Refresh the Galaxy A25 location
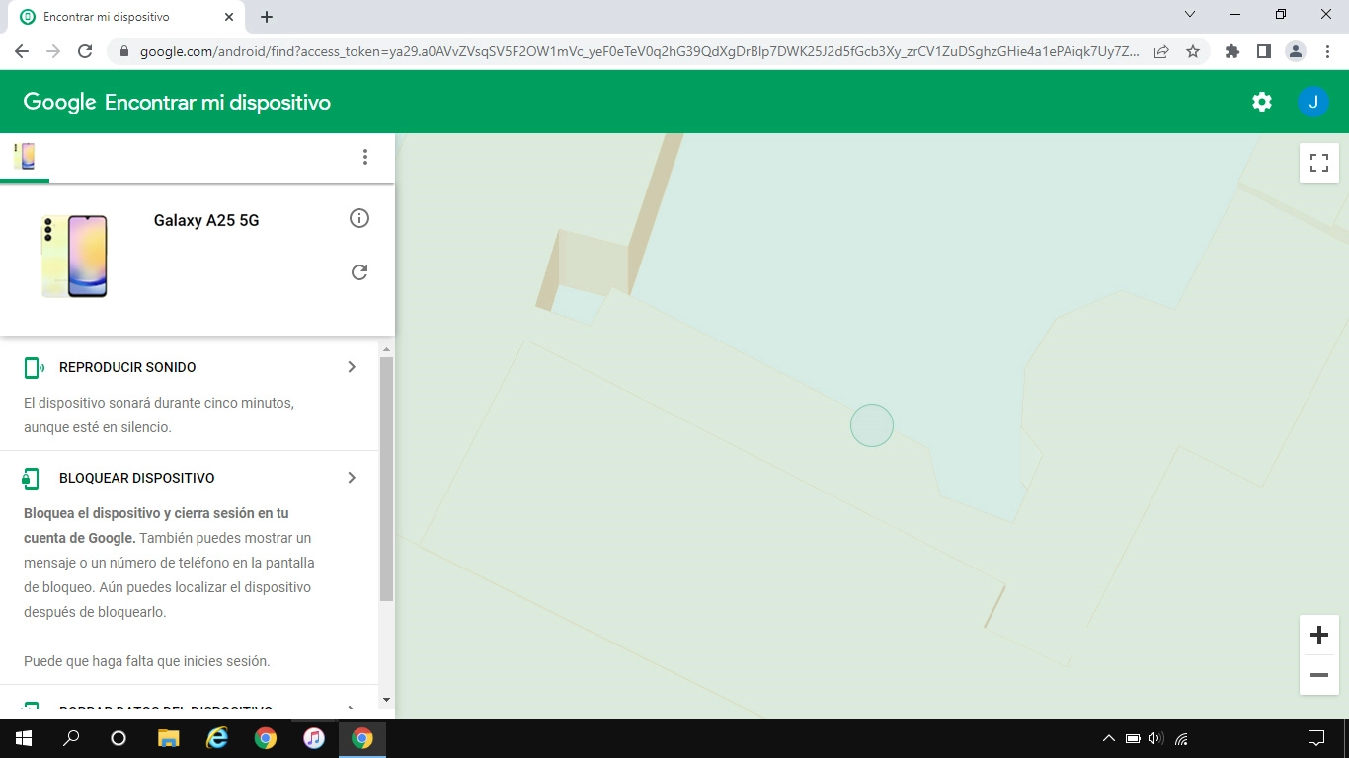 click(359, 272)
